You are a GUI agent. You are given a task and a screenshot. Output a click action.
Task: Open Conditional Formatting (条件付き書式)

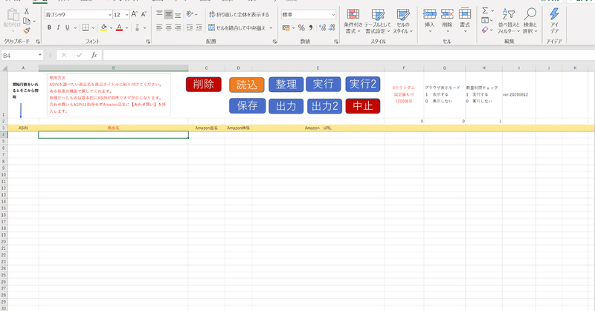click(x=353, y=21)
